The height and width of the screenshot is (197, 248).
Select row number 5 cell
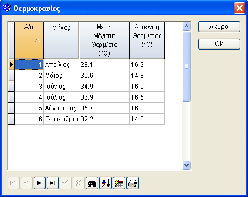pos(29,108)
